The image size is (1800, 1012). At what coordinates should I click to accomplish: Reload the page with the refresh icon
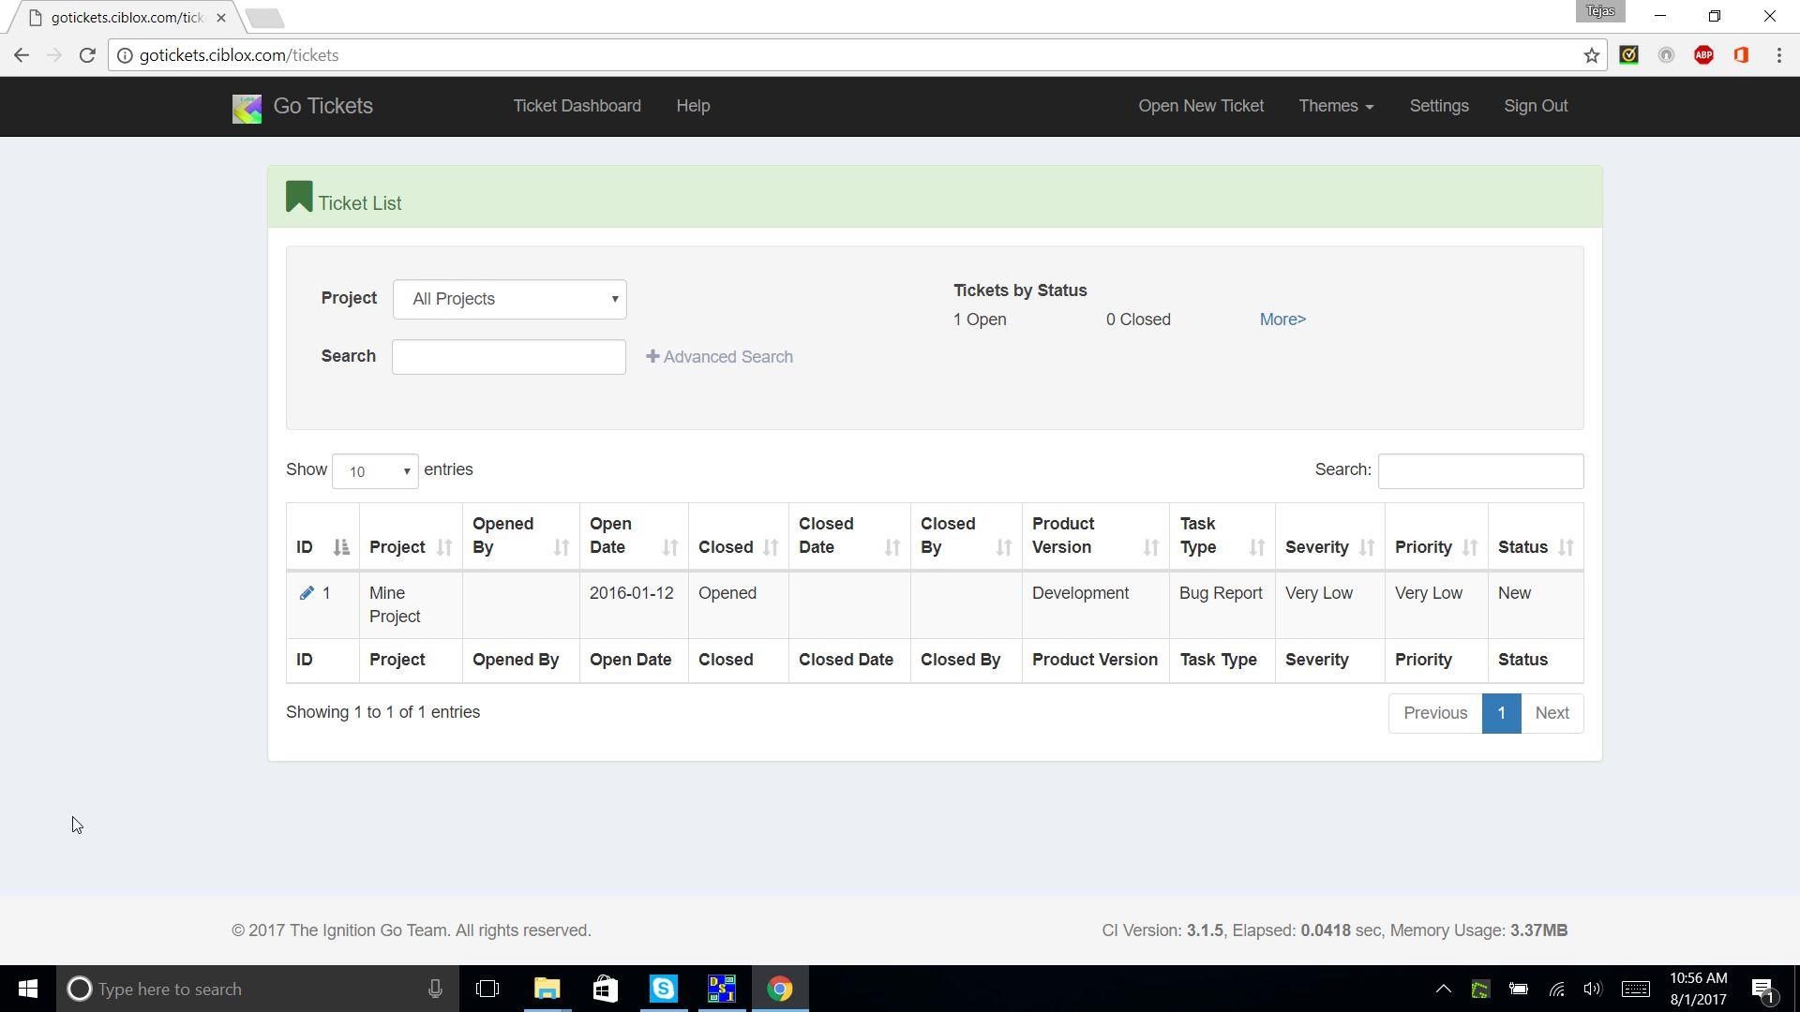(87, 55)
